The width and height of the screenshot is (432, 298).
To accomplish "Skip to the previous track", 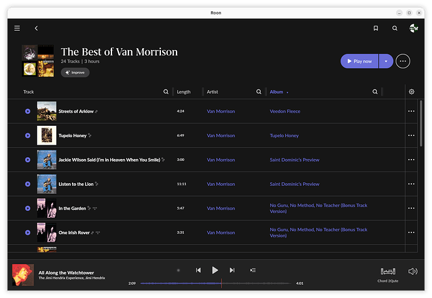I will (x=198, y=270).
